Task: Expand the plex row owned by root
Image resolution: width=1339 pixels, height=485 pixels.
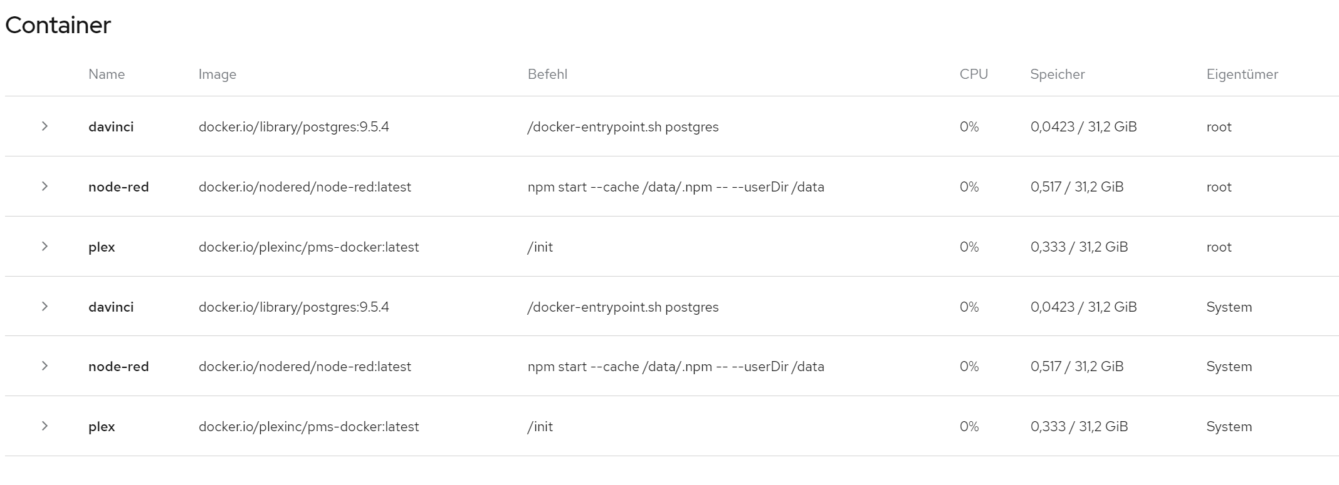Action: click(x=45, y=246)
